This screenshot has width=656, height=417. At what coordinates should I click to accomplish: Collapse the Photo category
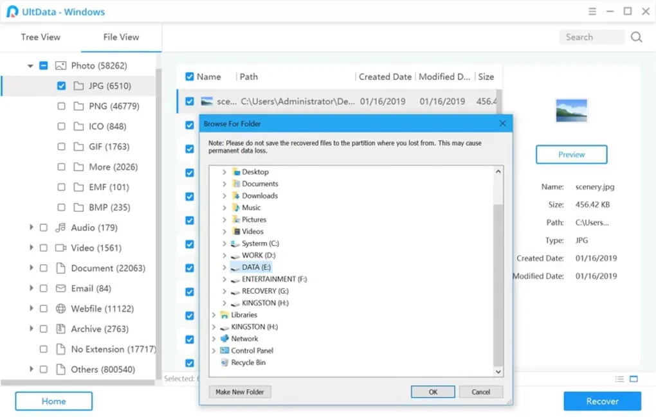coord(28,65)
